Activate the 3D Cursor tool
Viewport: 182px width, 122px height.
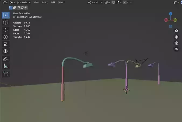[x=6, y=22]
